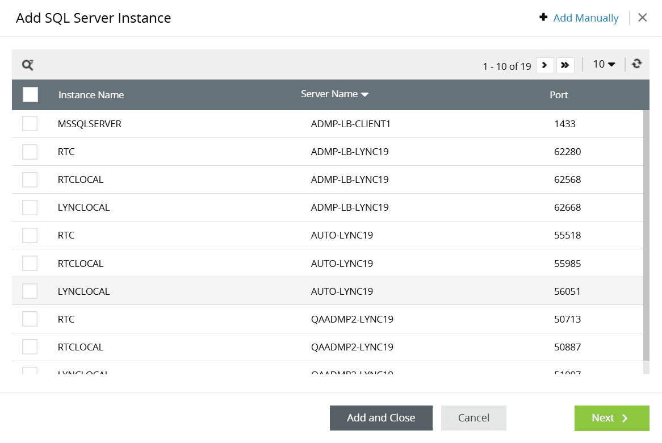Open the page size dropdown showing 10
The height and width of the screenshot is (443, 662).
click(604, 64)
